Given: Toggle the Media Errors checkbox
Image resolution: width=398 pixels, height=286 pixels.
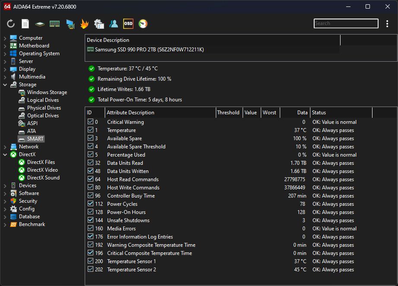Looking at the screenshot, I should tap(90, 229).
